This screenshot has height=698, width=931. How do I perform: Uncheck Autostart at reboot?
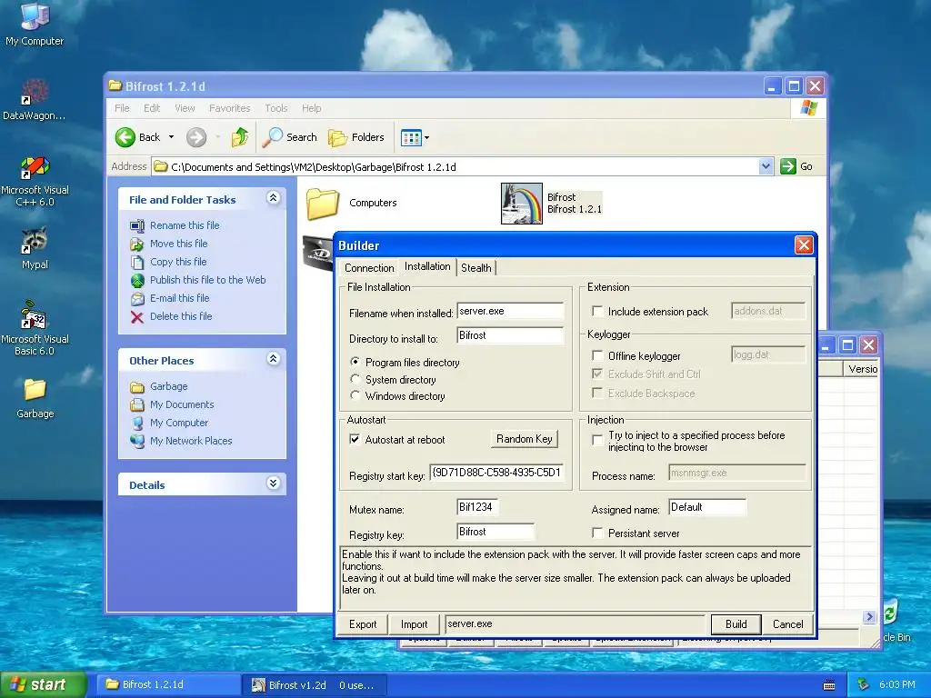(x=355, y=439)
